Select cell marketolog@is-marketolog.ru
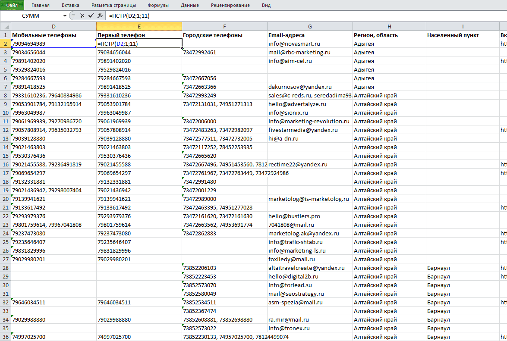Viewport: 507px width, 341px height. tap(310, 199)
